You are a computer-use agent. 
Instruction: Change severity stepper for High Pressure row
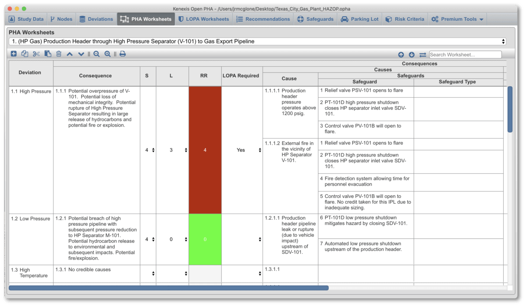pos(153,150)
